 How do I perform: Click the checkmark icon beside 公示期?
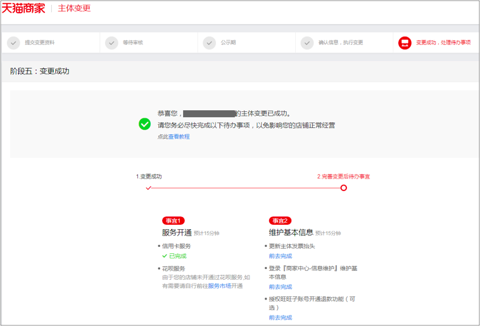tap(210, 43)
